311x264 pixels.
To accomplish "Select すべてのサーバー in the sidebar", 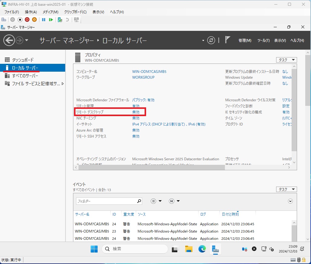I will (33, 76).
